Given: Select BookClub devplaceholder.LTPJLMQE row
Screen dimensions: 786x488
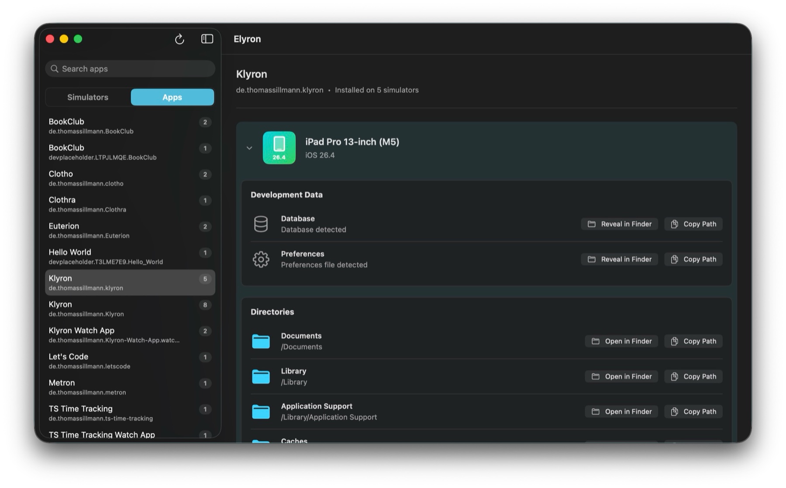Looking at the screenshot, I should pyautogui.click(x=130, y=152).
